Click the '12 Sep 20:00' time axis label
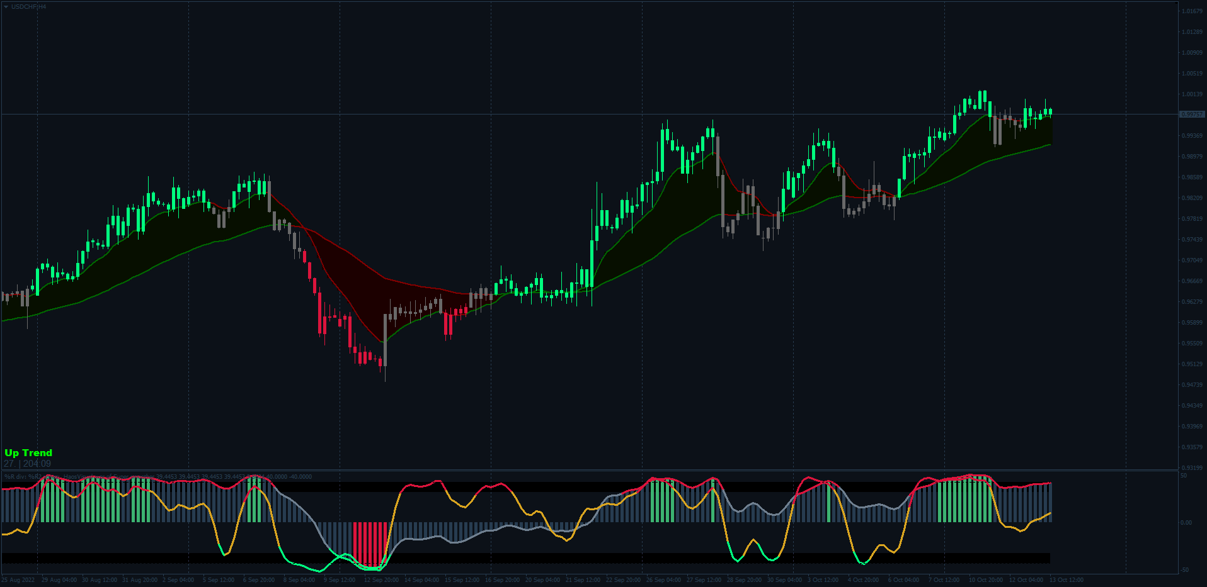Image resolution: width=1207 pixels, height=587 pixels. tap(381, 580)
